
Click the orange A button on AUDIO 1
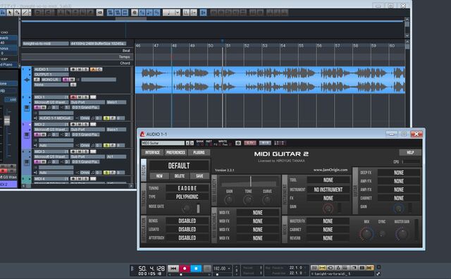pyautogui.click(x=93, y=69)
